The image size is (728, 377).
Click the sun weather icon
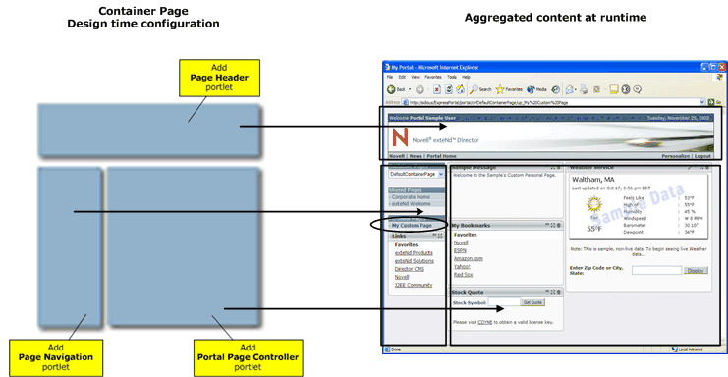[x=594, y=204]
